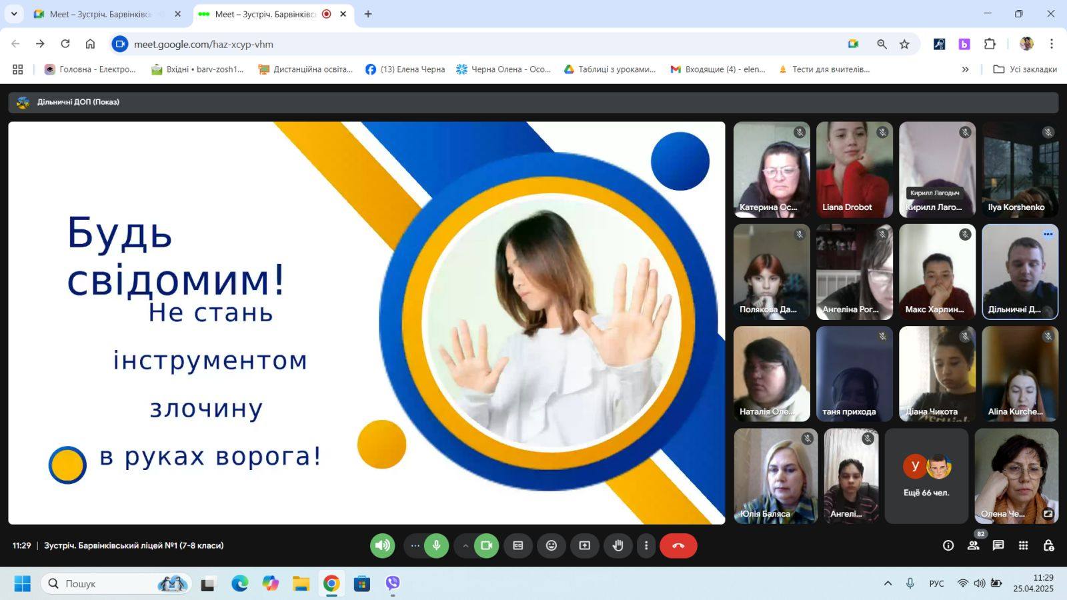This screenshot has height=600, width=1067.
Task: Open volume control in system tray
Action: click(x=979, y=583)
